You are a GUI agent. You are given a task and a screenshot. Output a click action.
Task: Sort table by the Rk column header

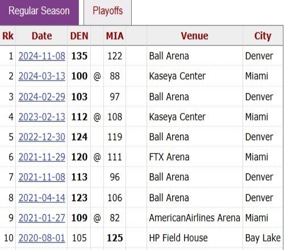click(8, 36)
